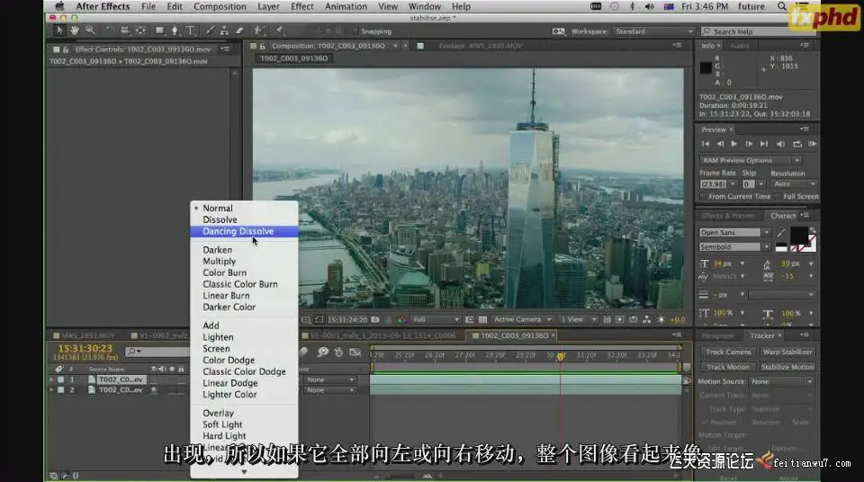Select the Brush tool
Image resolution: width=864 pixels, height=482 pixels.
210,31
